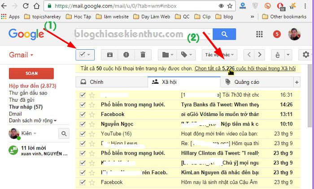Click the blue search button
The image size is (314, 189).
coord(224,34)
